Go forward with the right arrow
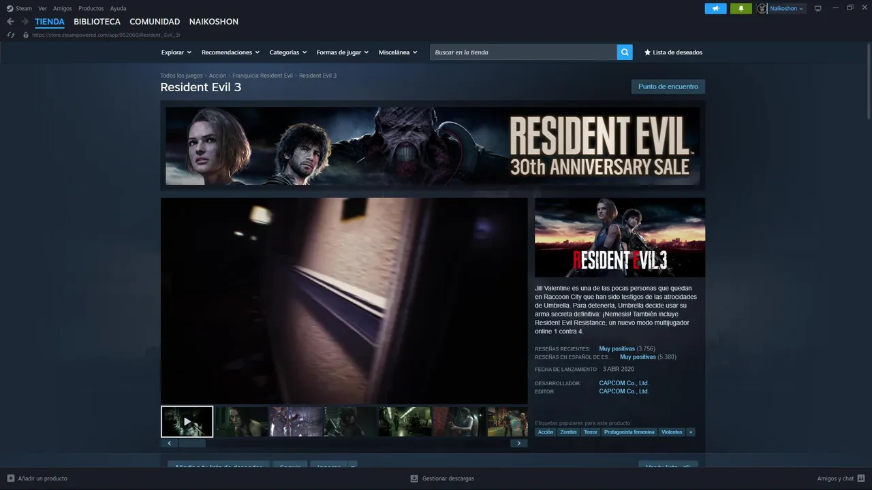 coord(25,22)
